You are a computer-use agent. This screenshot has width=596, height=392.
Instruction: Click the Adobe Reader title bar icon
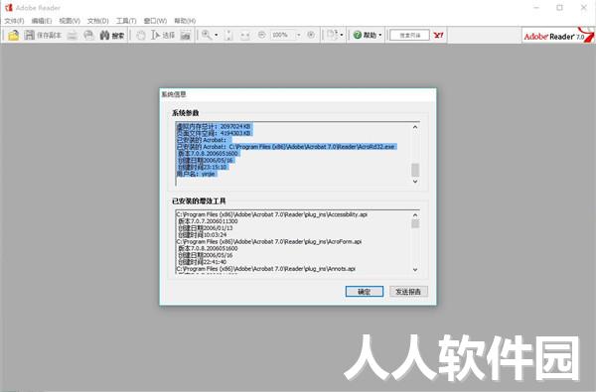9,7
